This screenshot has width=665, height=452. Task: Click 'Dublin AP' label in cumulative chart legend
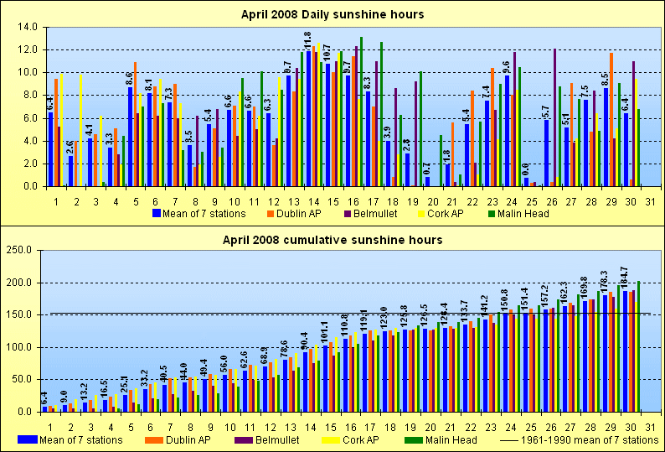188,440
